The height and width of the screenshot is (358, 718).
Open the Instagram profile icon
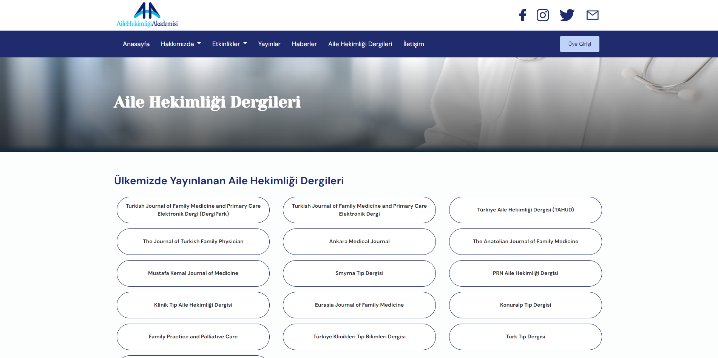click(543, 15)
